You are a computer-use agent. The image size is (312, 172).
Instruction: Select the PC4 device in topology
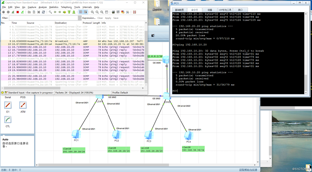(189, 136)
